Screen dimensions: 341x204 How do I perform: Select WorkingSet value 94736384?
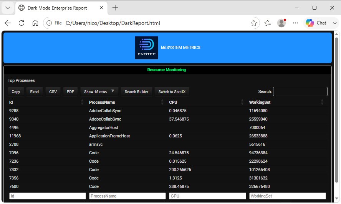pos(258,153)
